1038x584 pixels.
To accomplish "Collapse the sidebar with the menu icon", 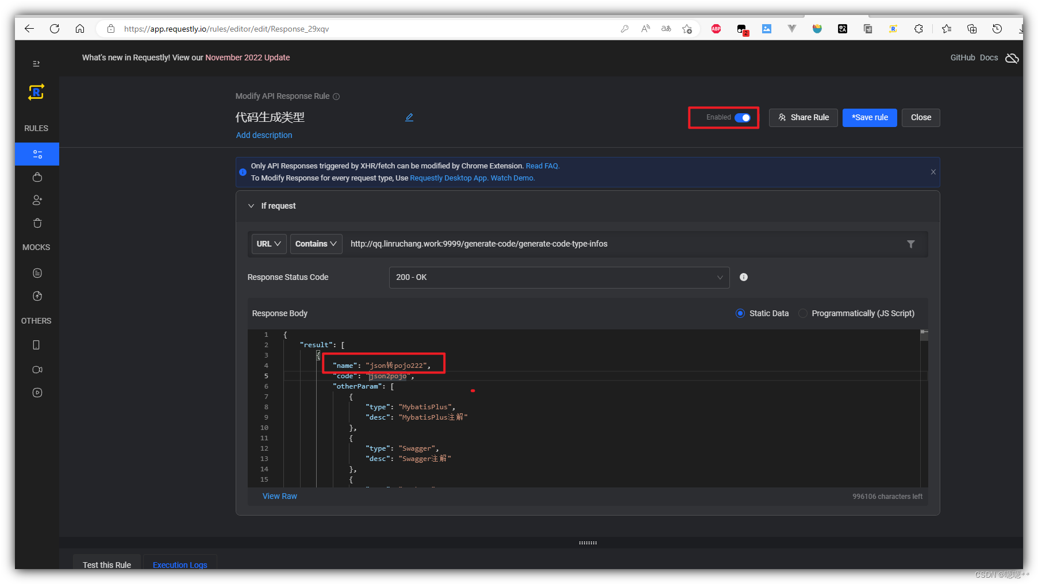I will pos(36,64).
